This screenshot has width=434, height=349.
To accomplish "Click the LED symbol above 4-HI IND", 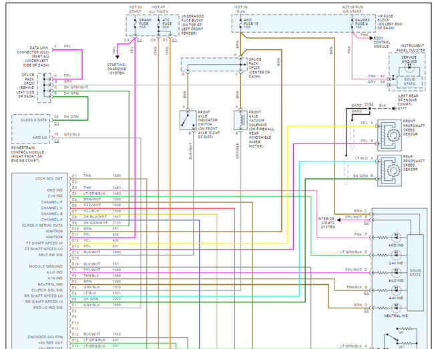I will tap(396, 290).
